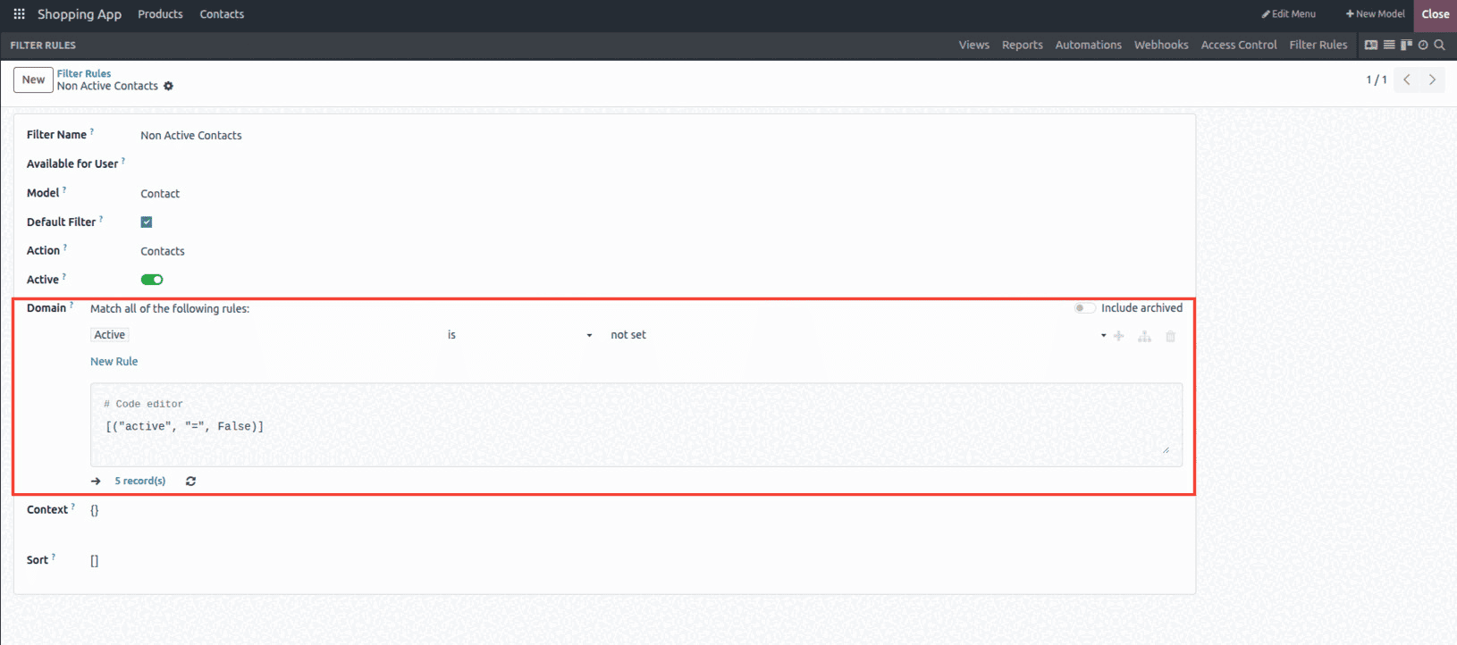
Task: Edit the Filter Name field value
Action: click(191, 136)
